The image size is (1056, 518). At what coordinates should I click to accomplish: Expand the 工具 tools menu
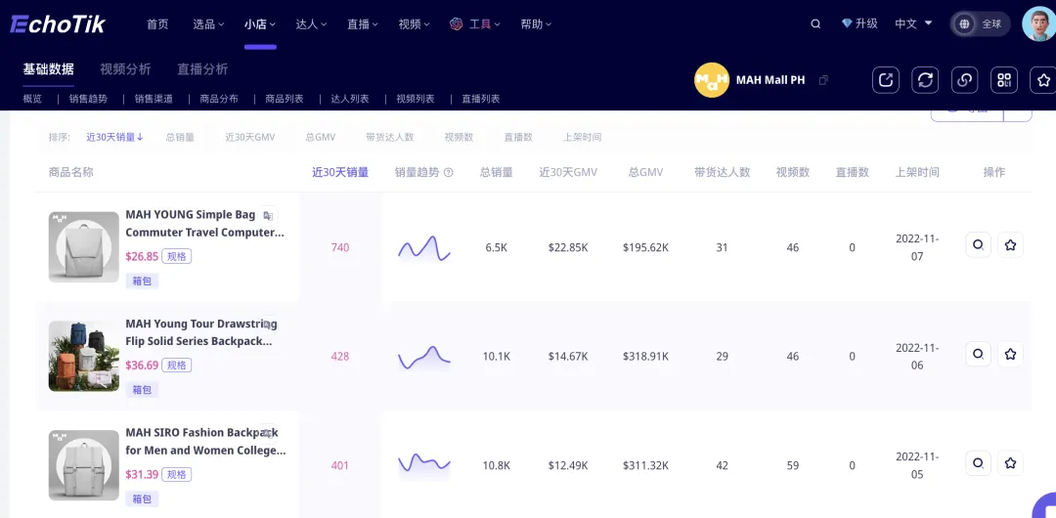pyautogui.click(x=475, y=24)
